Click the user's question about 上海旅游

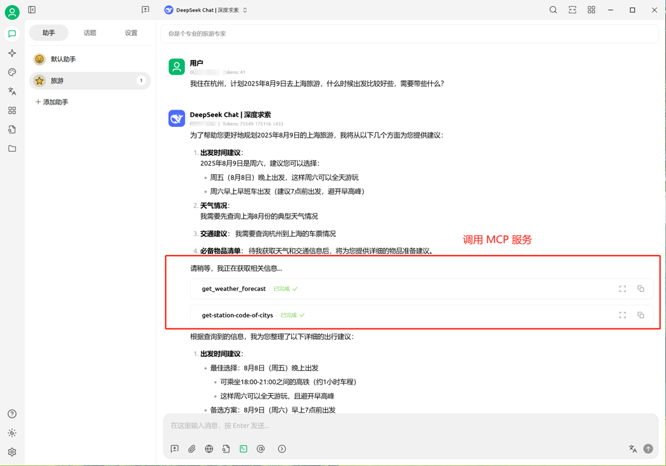317,84
